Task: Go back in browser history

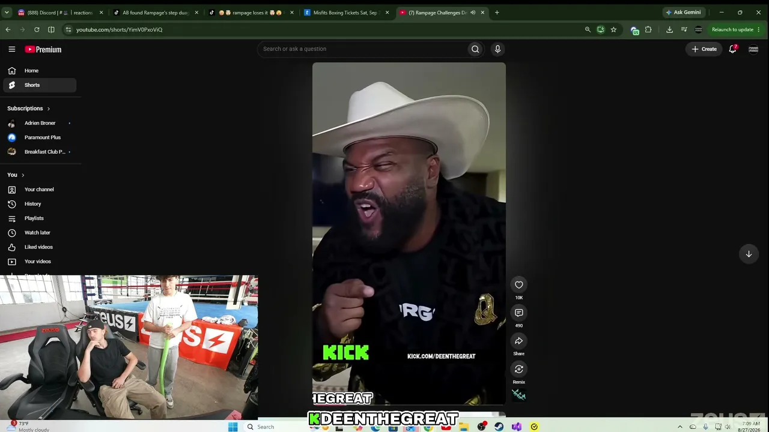Action: [x=8, y=29]
